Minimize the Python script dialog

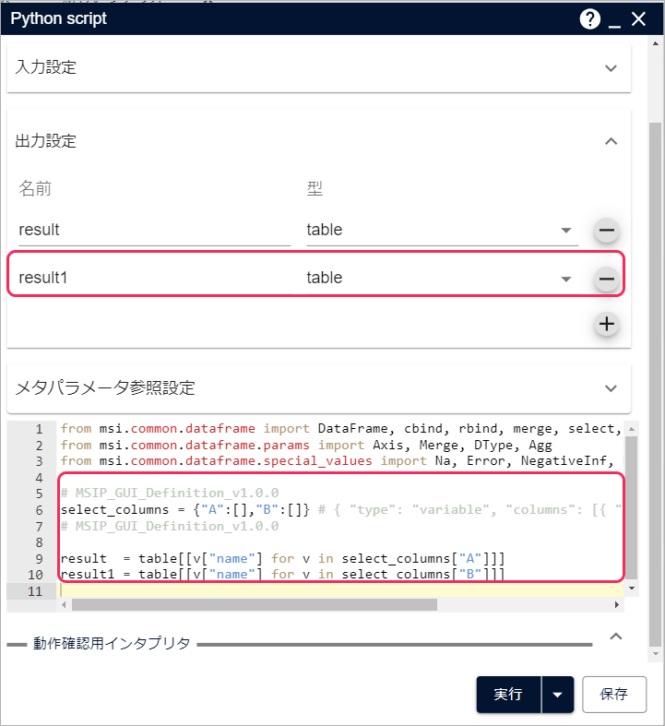[x=614, y=27]
